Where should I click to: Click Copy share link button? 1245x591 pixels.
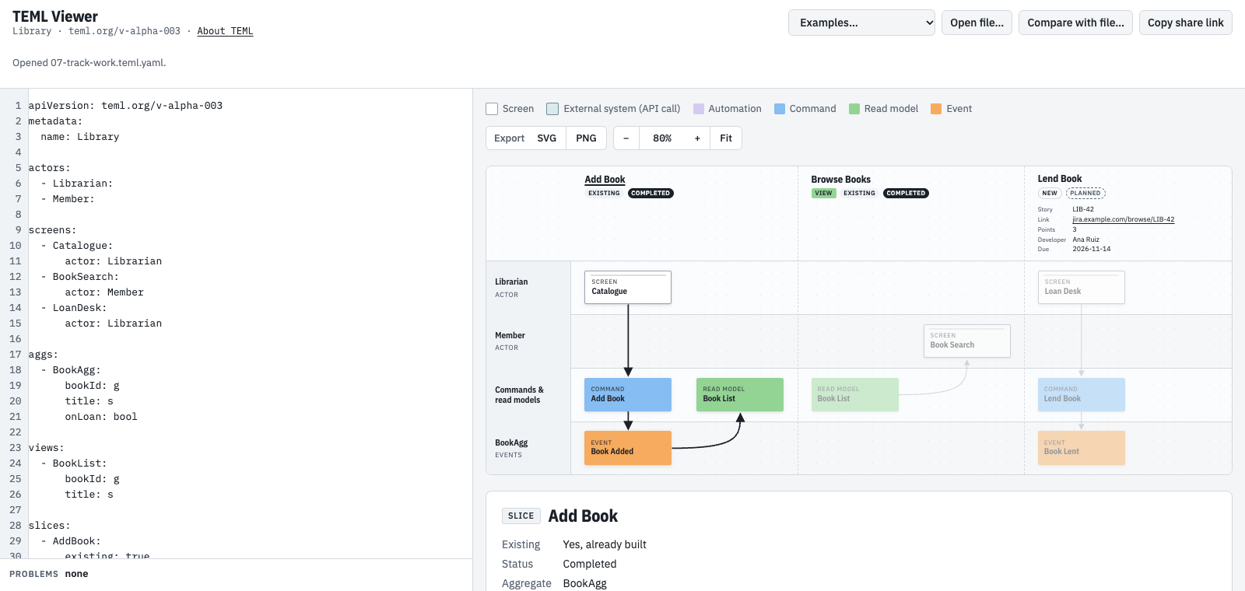tap(1185, 23)
